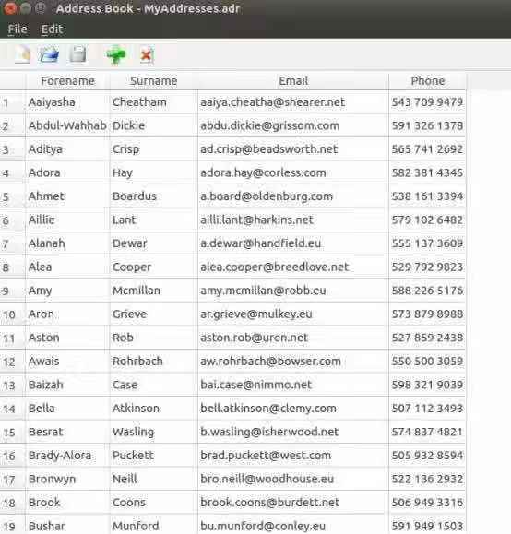The width and height of the screenshot is (511, 534).
Task: Select the surname cell Hay
Action: tap(154, 172)
